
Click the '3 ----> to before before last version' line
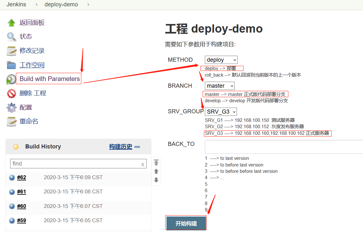[241, 171]
